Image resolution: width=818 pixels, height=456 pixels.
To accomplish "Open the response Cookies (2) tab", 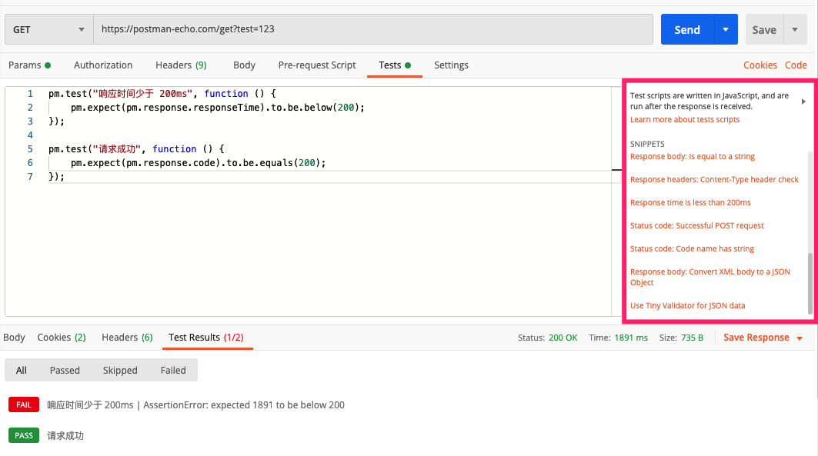I will (x=62, y=337).
